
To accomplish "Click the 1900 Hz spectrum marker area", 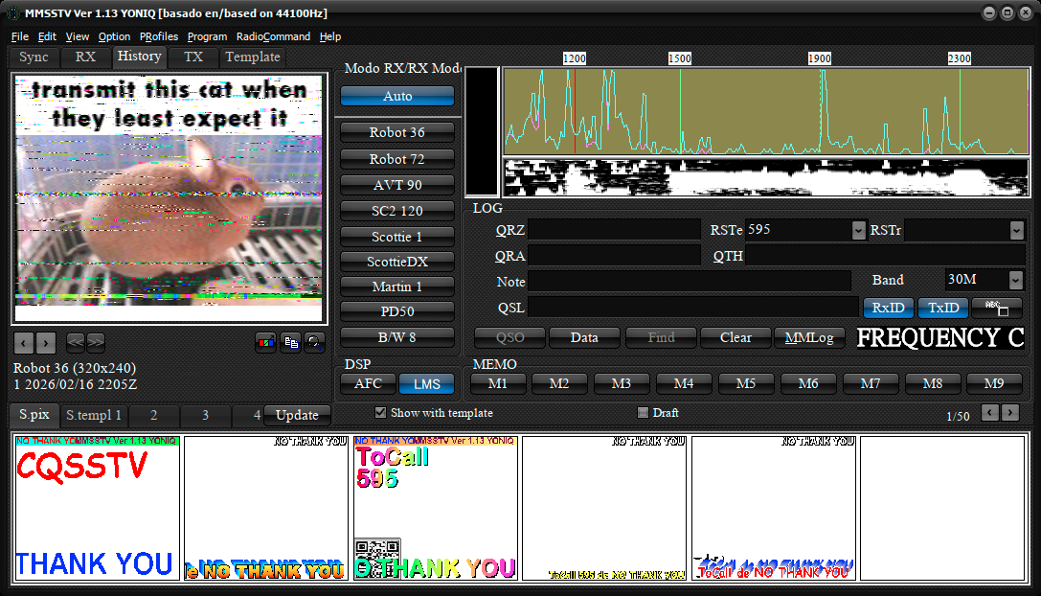I will 820,58.
